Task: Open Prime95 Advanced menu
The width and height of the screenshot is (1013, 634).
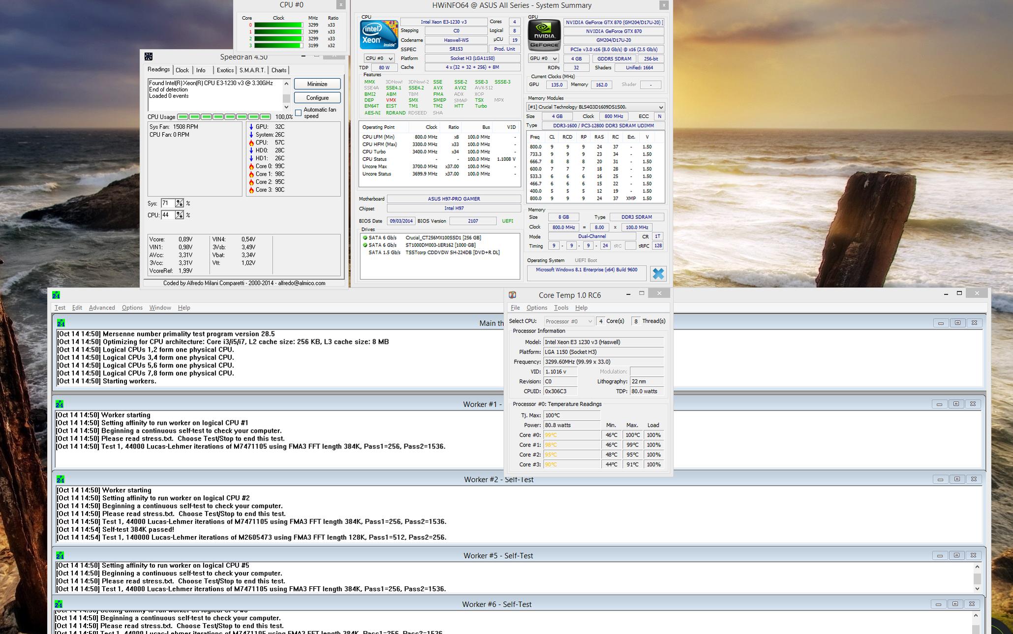Action: click(101, 308)
